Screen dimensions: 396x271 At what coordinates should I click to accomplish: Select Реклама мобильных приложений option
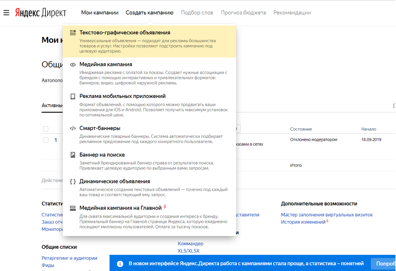[149, 105]
